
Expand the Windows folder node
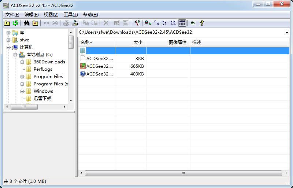coord(22,91)
